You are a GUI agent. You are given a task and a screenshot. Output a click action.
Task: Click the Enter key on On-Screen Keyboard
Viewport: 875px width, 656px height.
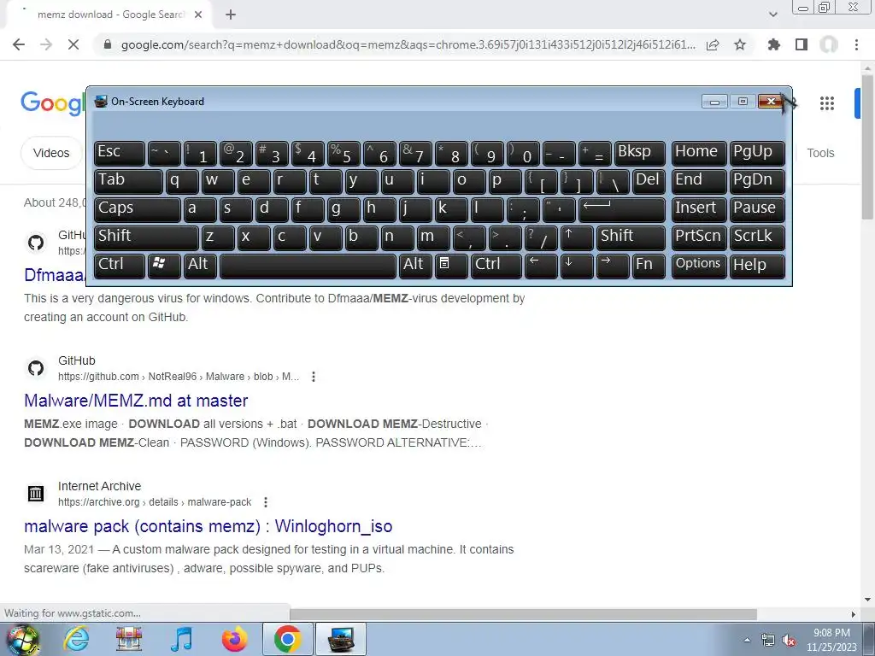(x=622, y=209)
